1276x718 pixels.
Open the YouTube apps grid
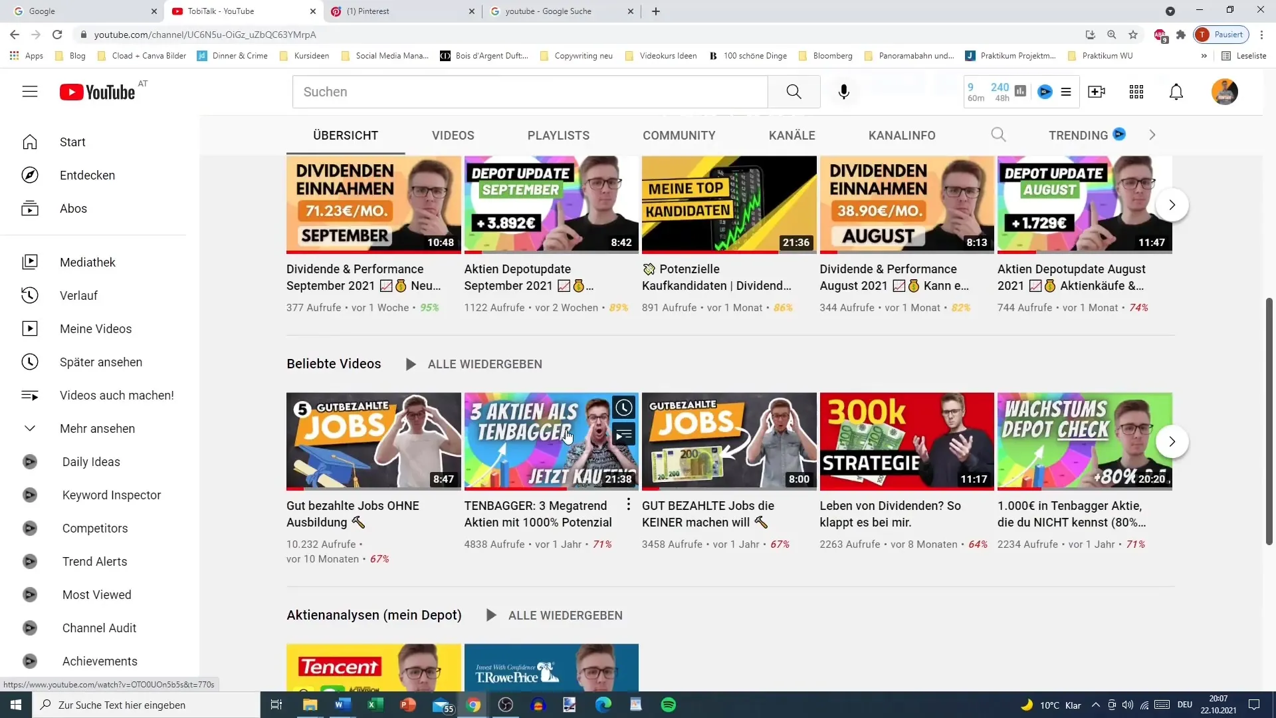1136,92
